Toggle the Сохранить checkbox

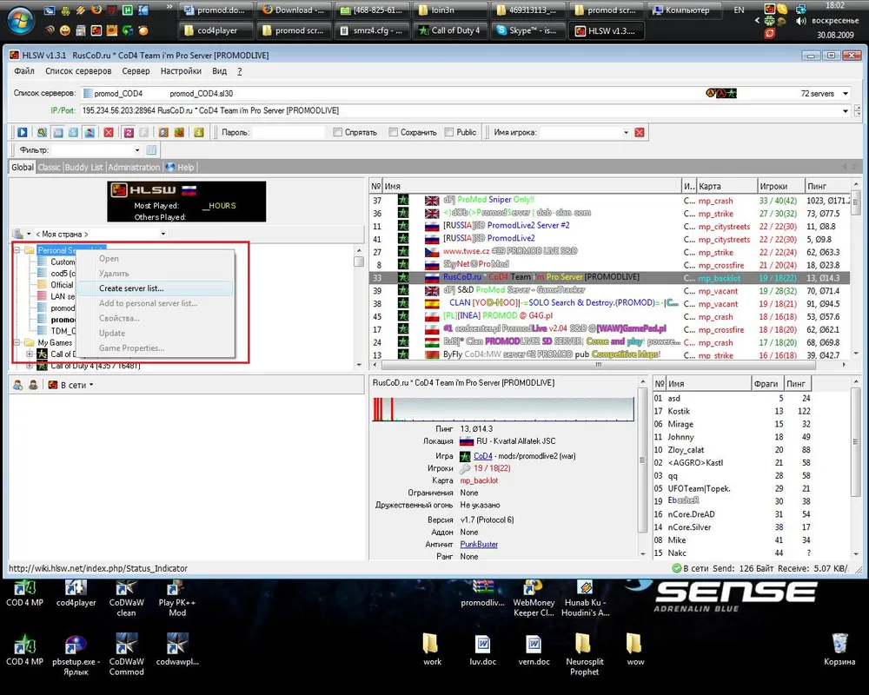tap(393, 132)
